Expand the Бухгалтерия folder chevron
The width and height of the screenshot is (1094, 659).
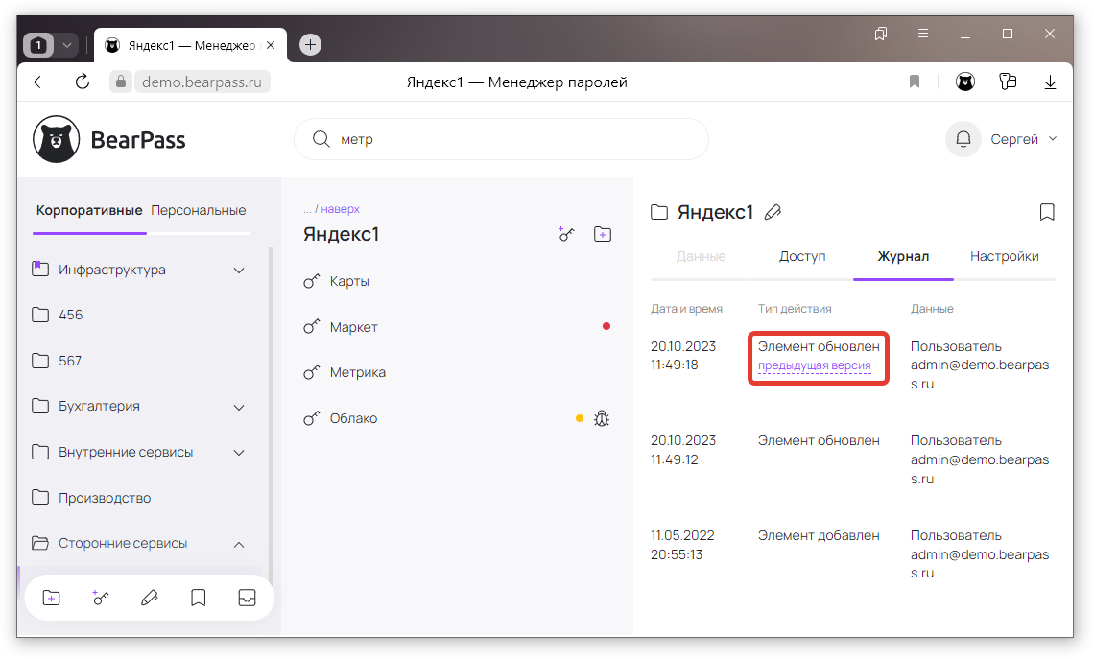coord(239,407)
